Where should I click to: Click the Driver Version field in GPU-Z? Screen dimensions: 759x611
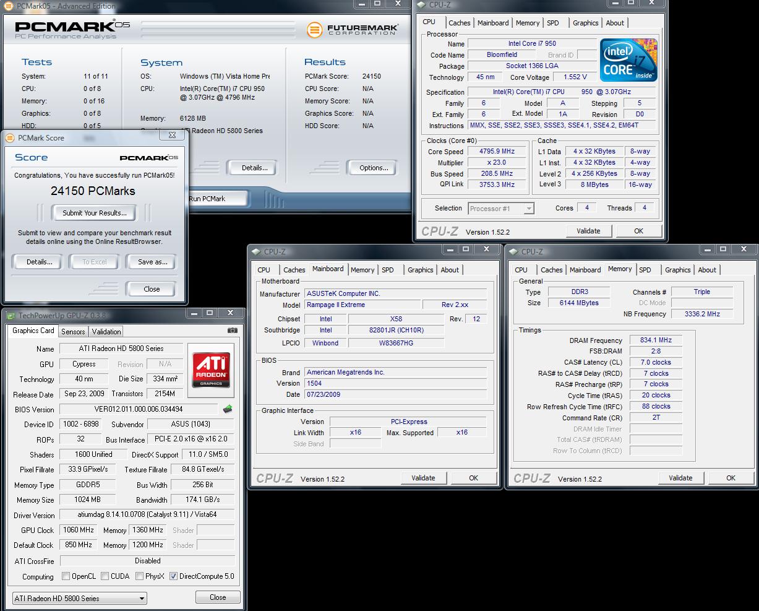[147, 515]
